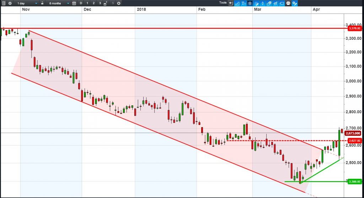Screen dimensions: 364x198
Task: Click the 2,398.00 green support label
Action: coord(354,182)
